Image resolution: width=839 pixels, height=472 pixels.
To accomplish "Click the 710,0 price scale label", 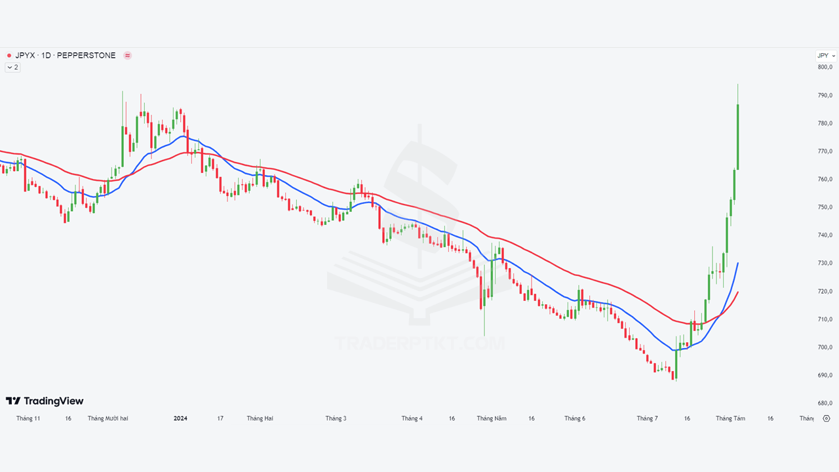I will (825, 319).
